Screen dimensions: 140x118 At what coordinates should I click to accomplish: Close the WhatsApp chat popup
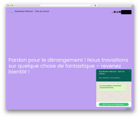click(x=129, y=71)
